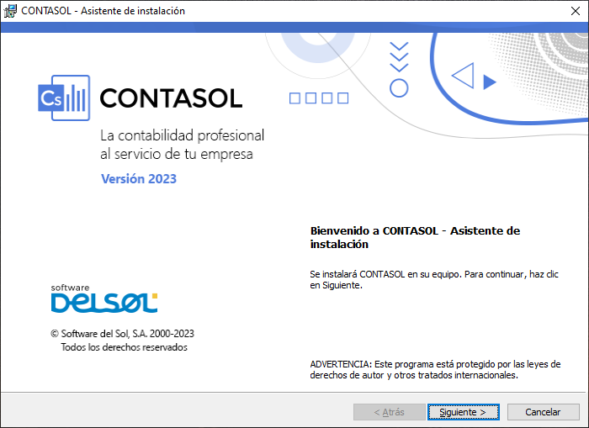Click the last small square outline
589x428 pixels.
(x=343, y=98)
